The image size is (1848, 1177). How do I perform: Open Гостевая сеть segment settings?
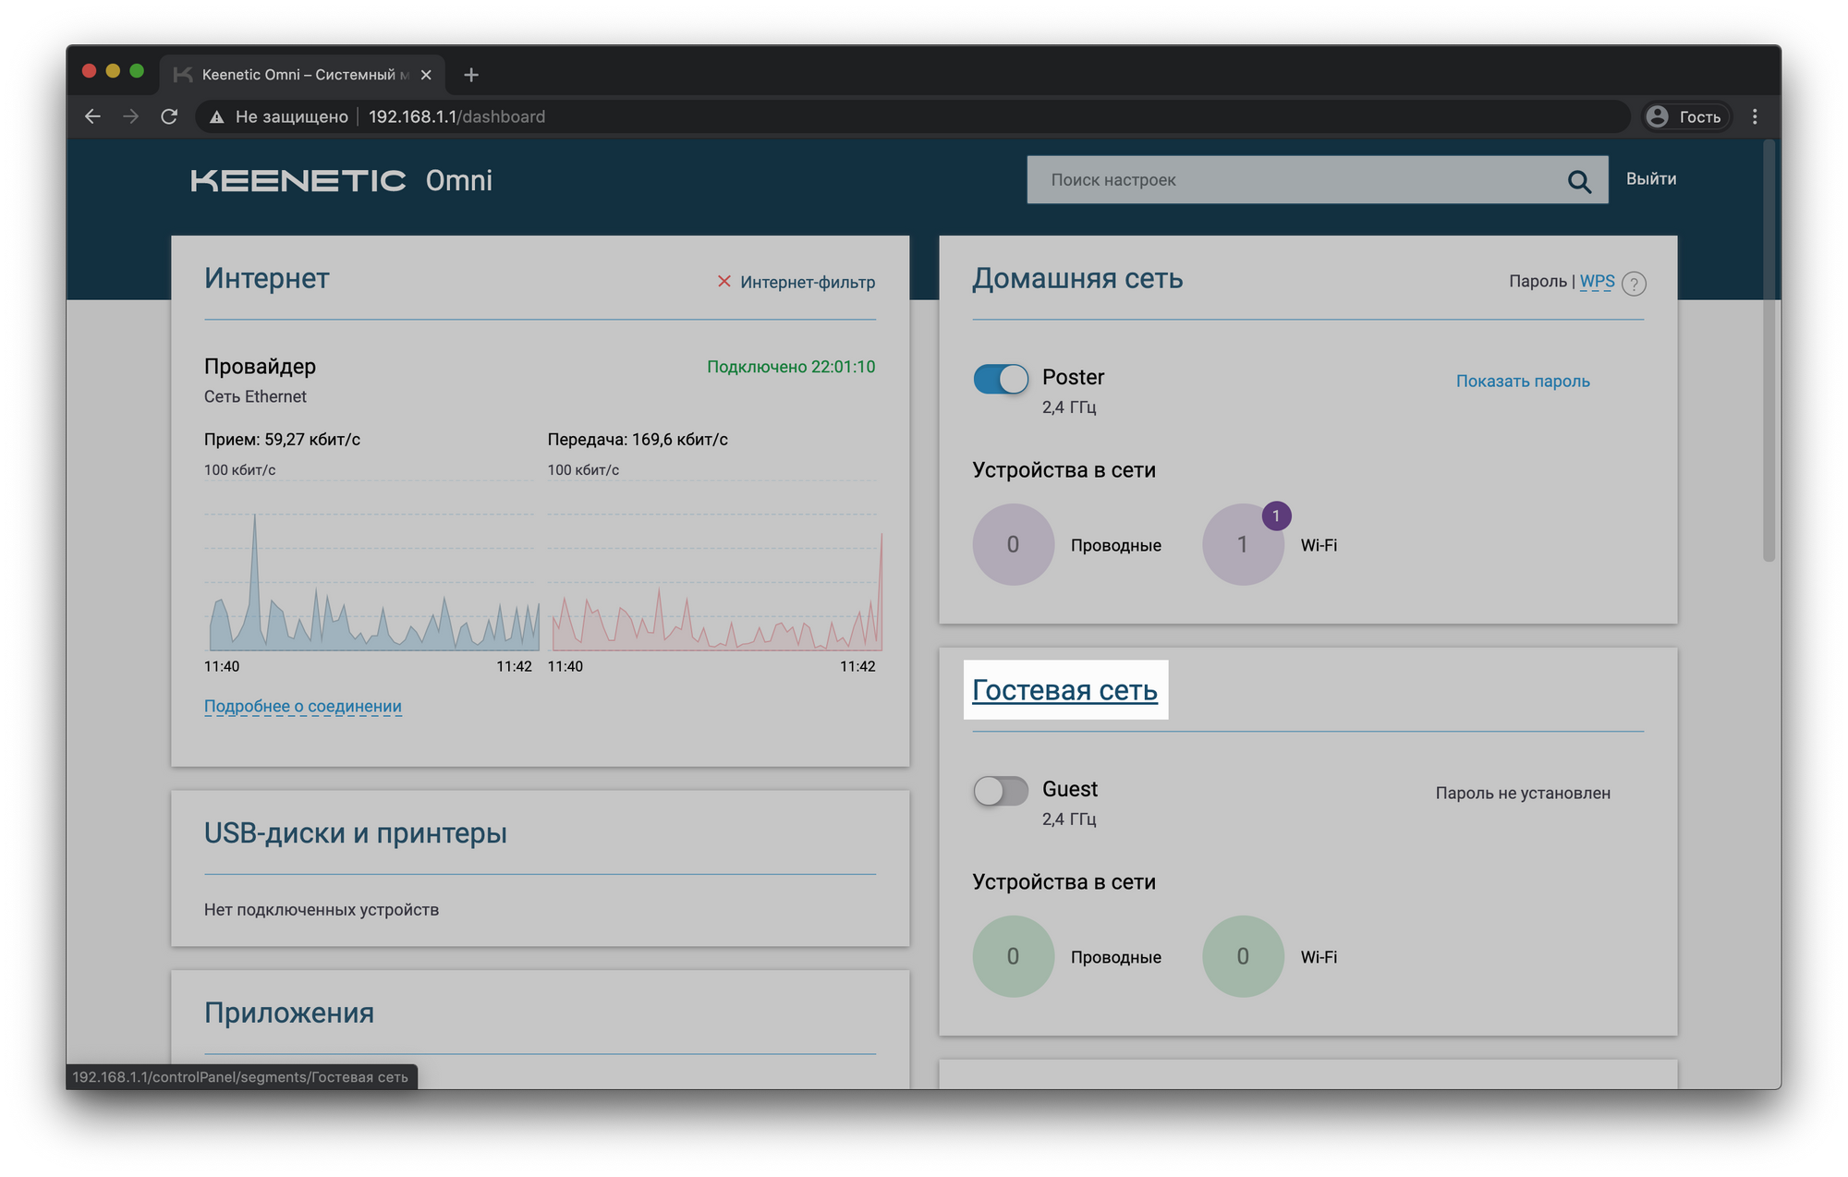(1063, 689)
